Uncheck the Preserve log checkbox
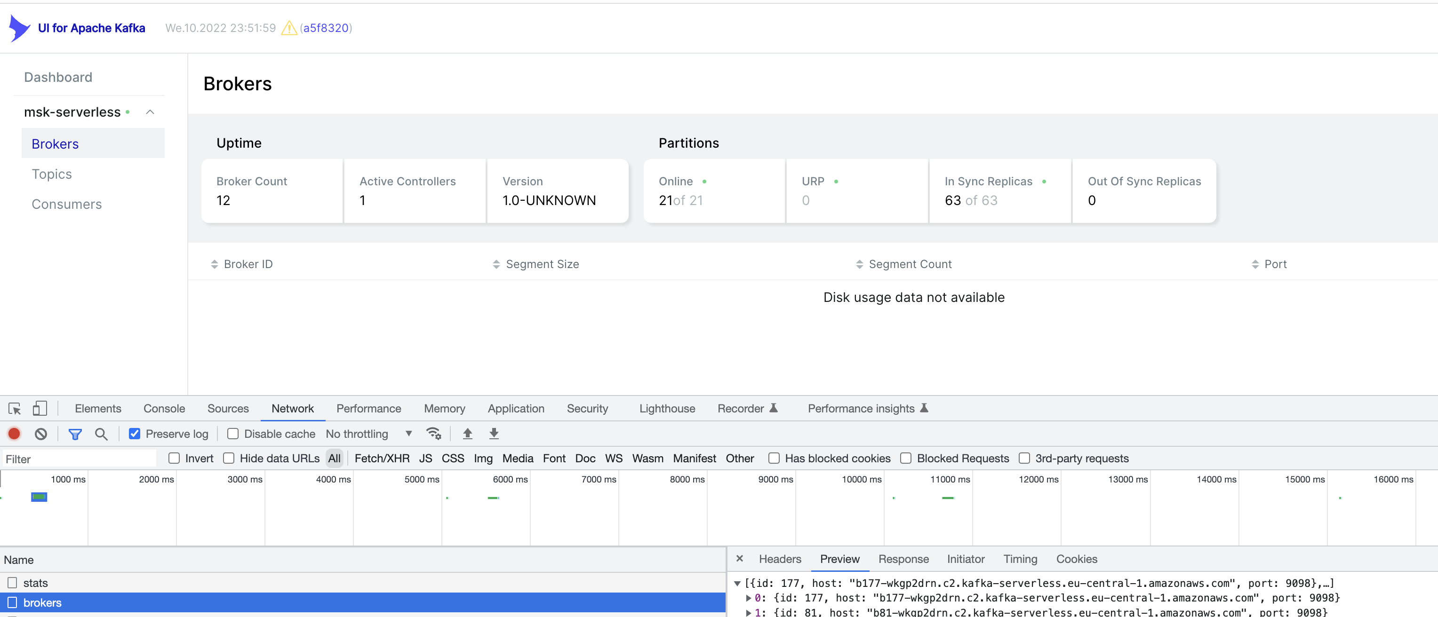Viewport: 1438px width, 617px height. pos(135,434)
